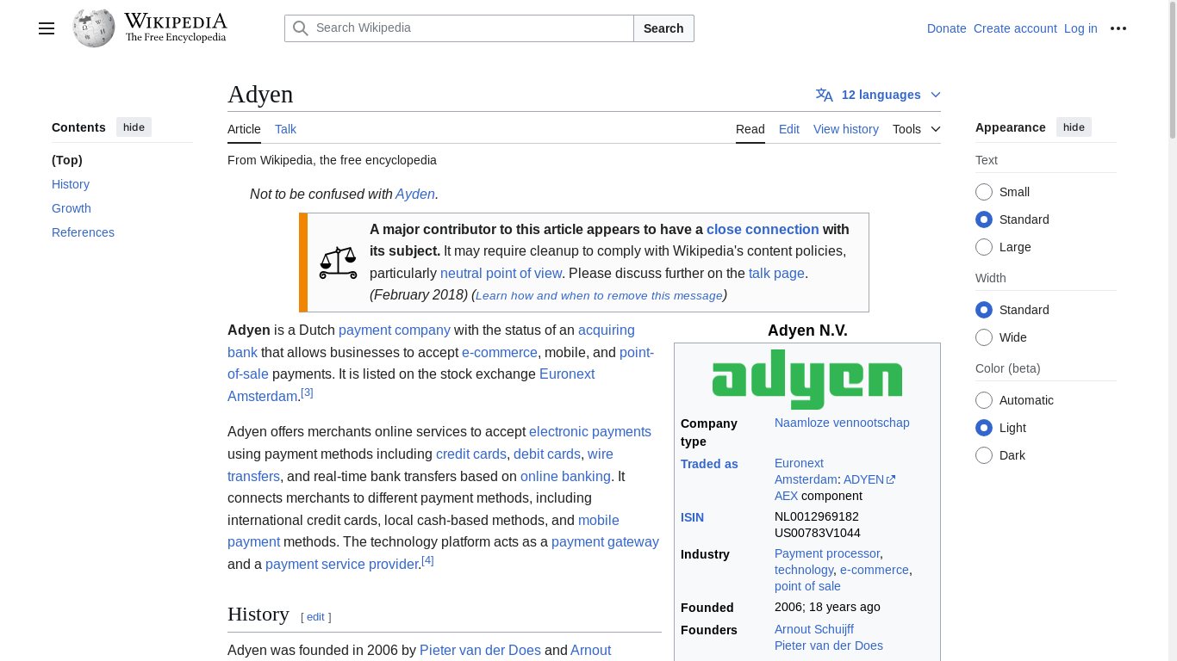Open the e-commerce link in intro
The image size is (1177, 661).
(500, 353)
